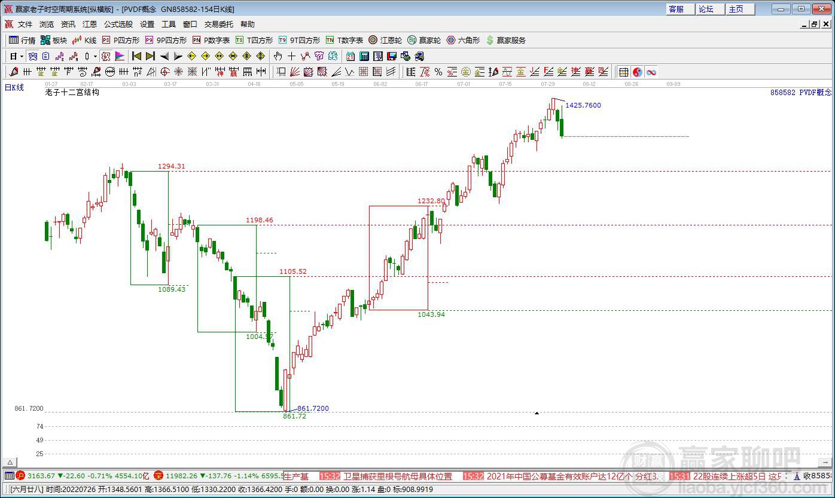
Task: Open the 9P四方形 tool
Action: pos(166,40)
